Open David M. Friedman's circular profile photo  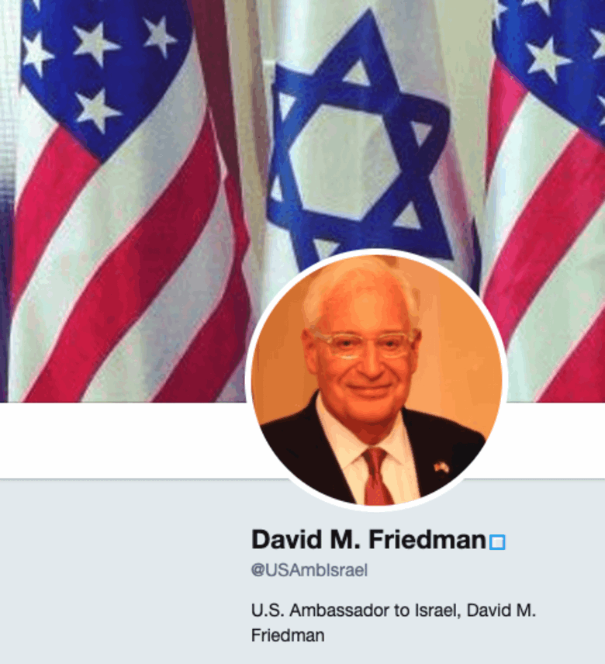pyautogui.click(x=376, y=380)
